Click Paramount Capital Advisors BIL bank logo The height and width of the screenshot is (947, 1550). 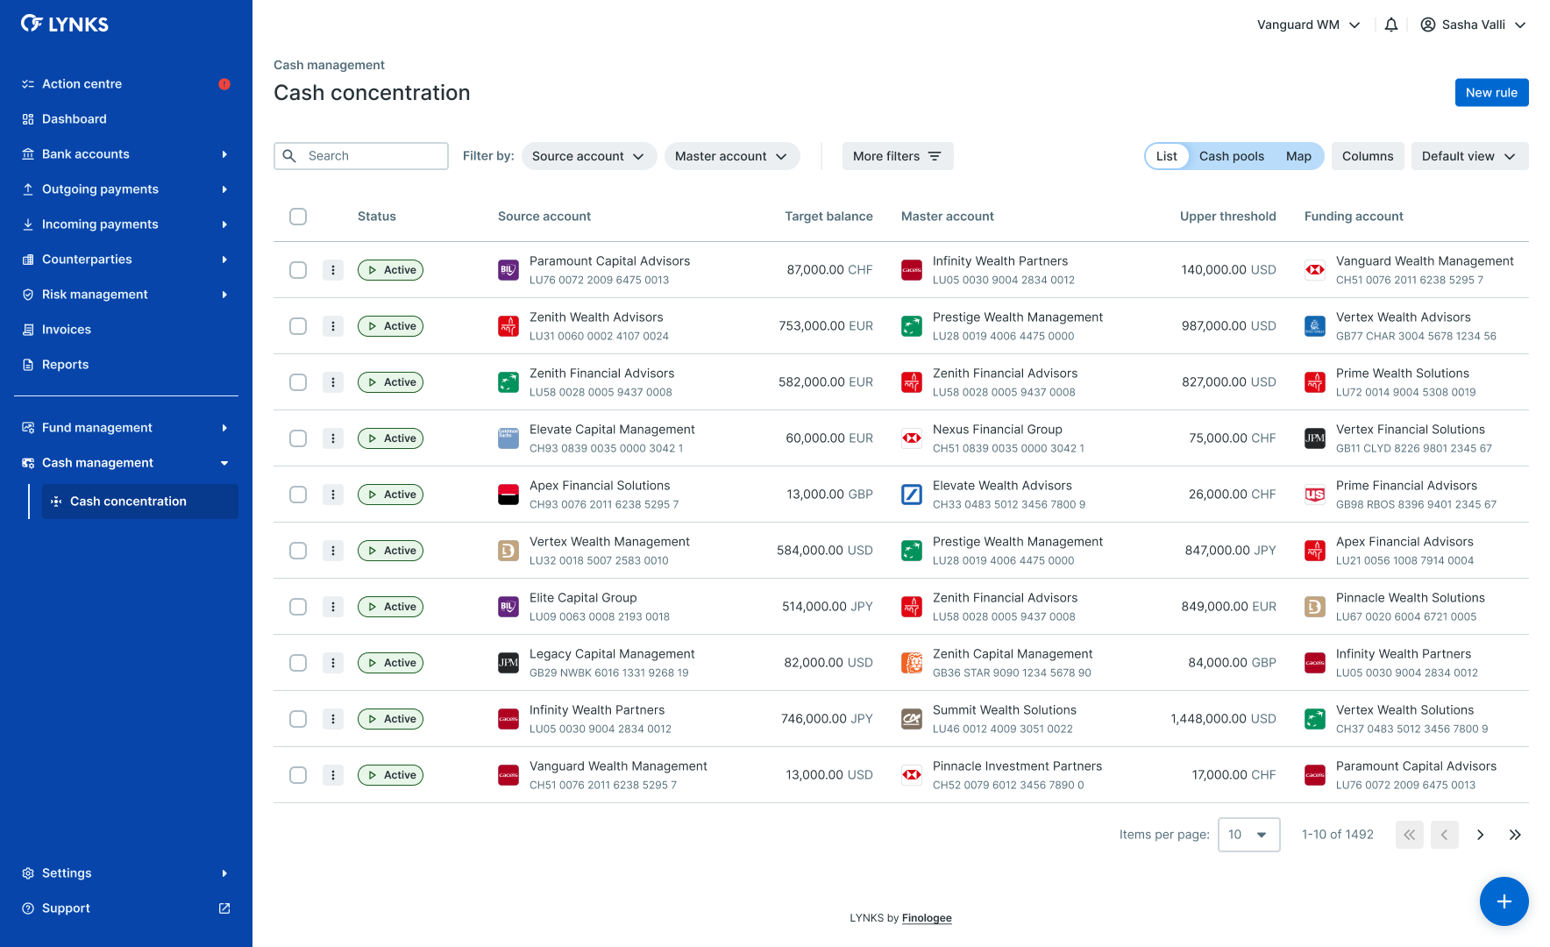point(508,270)
